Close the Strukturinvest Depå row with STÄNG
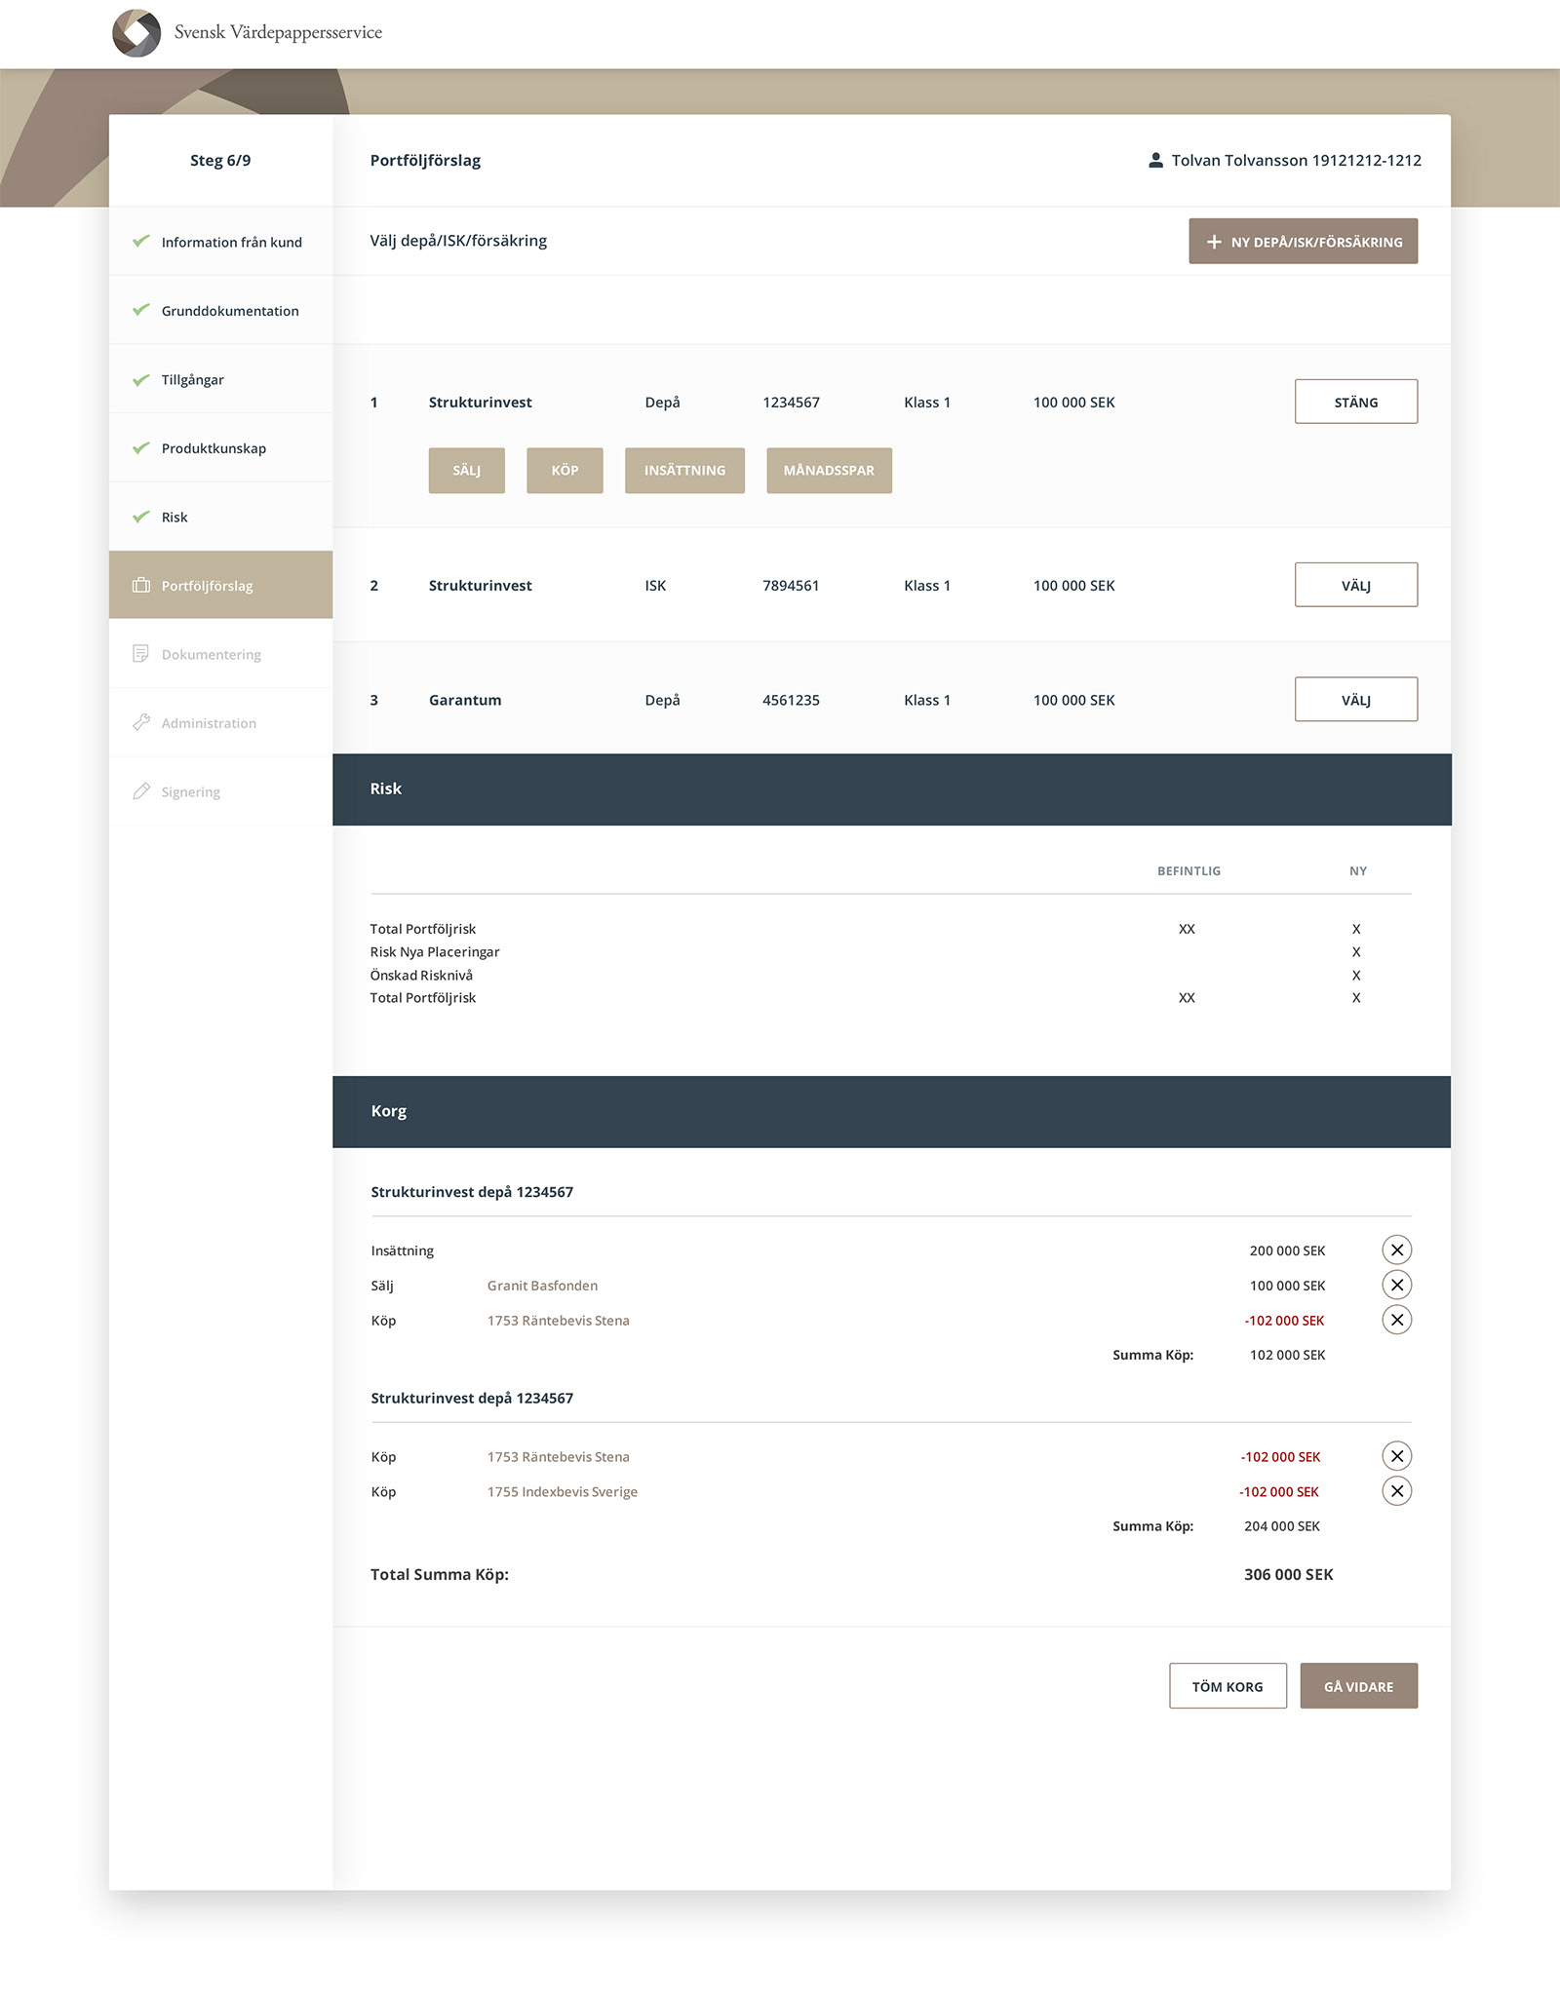Screen dimensions: 1560x2000 [x=1355, y=402]
